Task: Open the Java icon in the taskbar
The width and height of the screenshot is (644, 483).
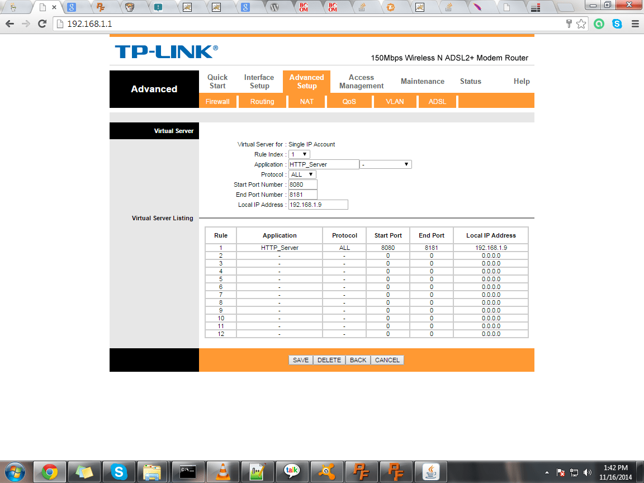Action: point(430,471)
